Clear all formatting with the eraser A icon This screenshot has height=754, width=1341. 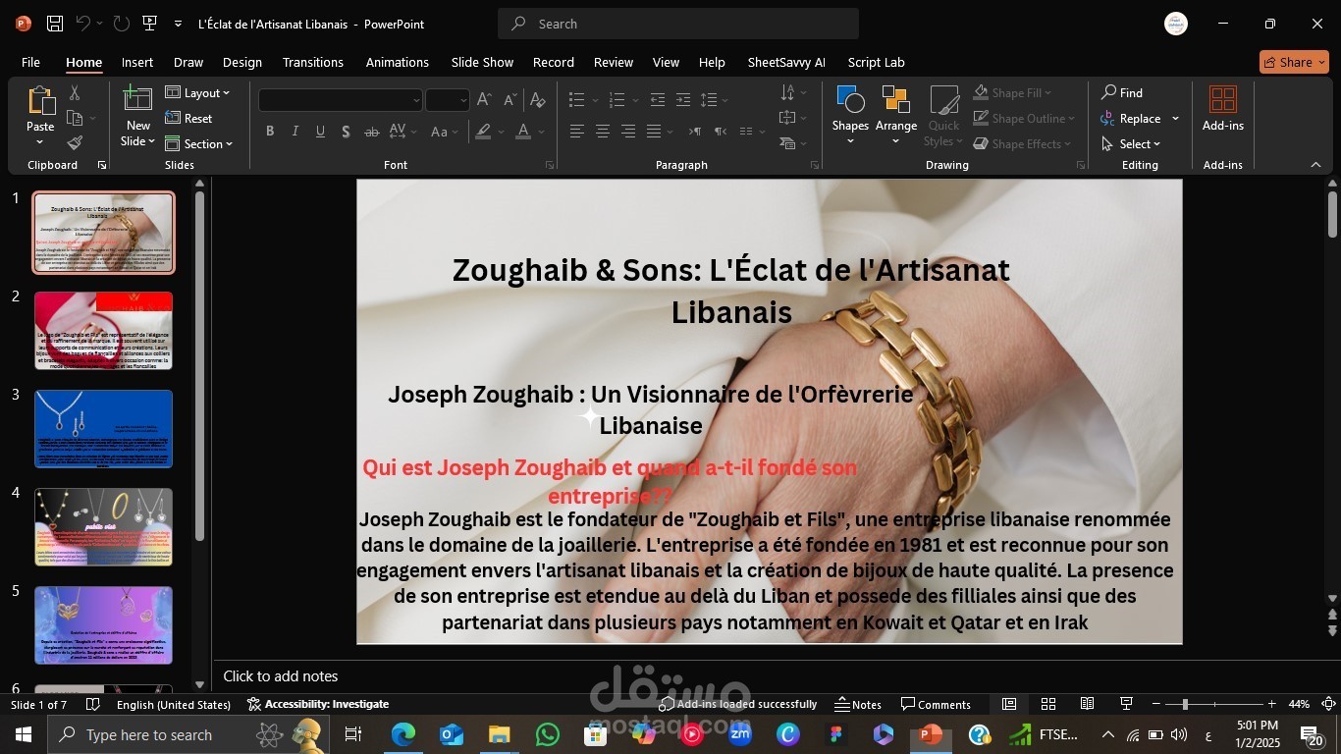[537, 100]
